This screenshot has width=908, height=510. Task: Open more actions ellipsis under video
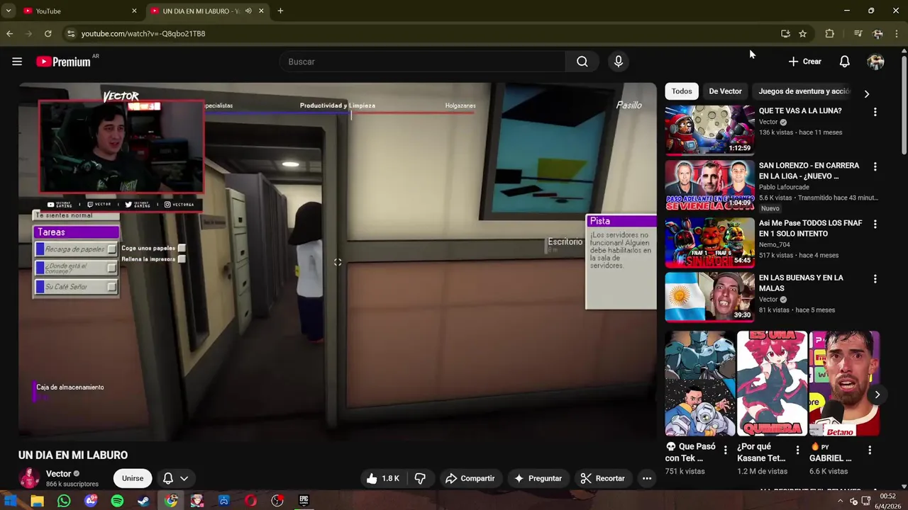(647, 478)
